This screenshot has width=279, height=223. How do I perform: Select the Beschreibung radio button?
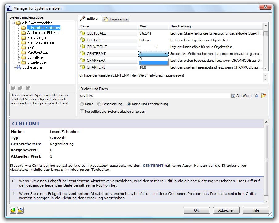(99, 104)
